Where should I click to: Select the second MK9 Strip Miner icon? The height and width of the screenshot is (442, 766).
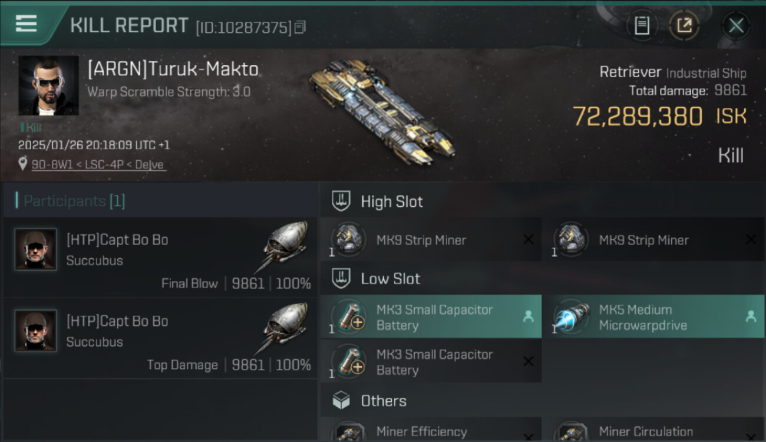[571, 240]
